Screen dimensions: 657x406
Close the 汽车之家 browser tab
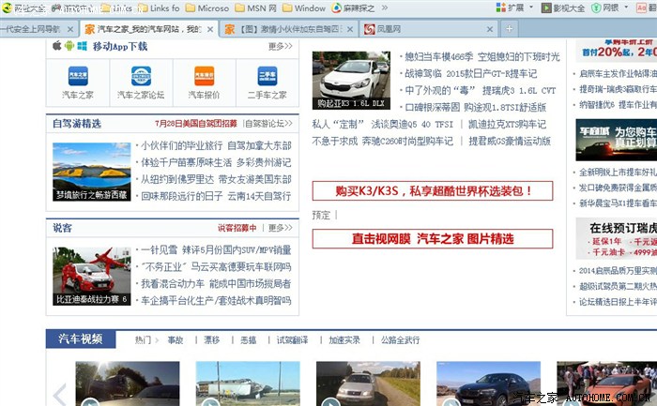point(211,29)
